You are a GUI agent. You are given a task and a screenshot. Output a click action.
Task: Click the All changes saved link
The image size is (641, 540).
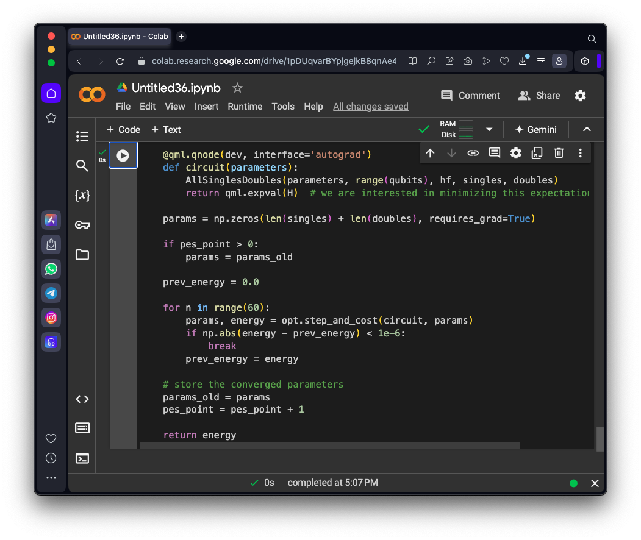tap(370, 107)
